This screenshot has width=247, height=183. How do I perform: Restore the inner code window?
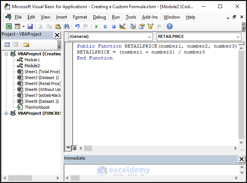(234, 17)
